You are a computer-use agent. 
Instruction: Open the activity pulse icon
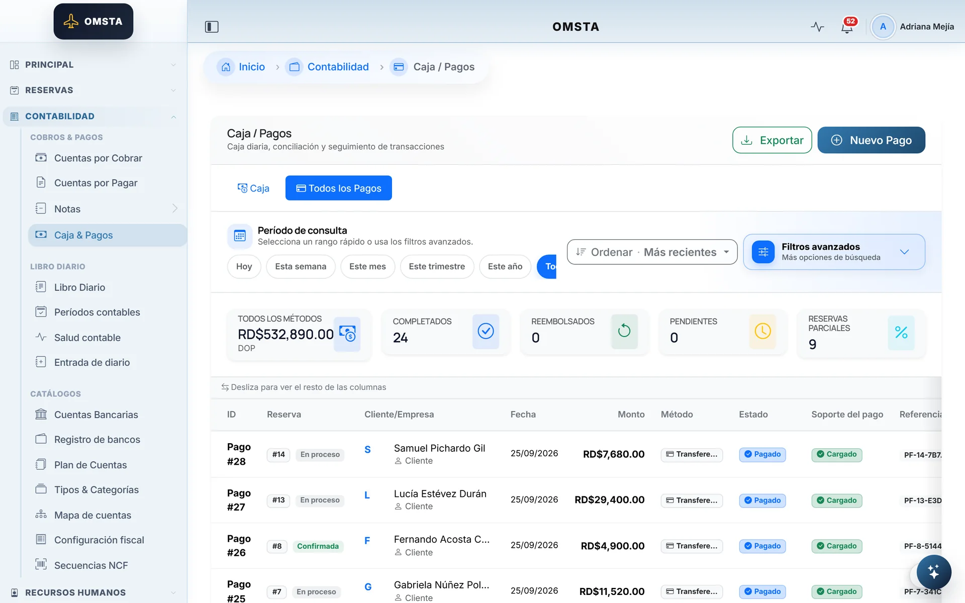tap(817, 27)
